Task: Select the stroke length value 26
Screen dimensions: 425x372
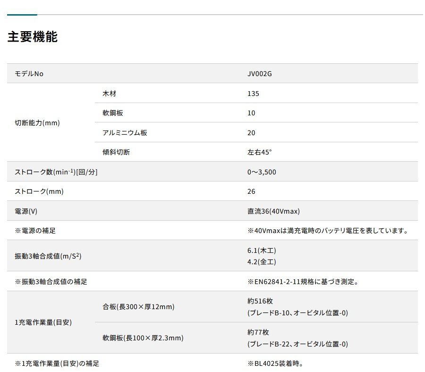Action: 251,191
